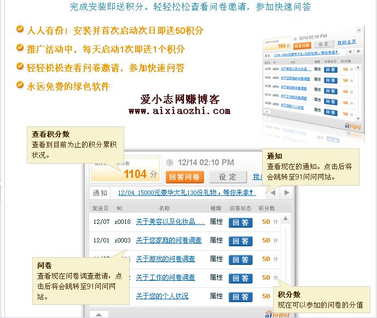Screen dimensions: 377x318
Task: Click the survey list scrollbar up arrow
Action: click(285, 219)
